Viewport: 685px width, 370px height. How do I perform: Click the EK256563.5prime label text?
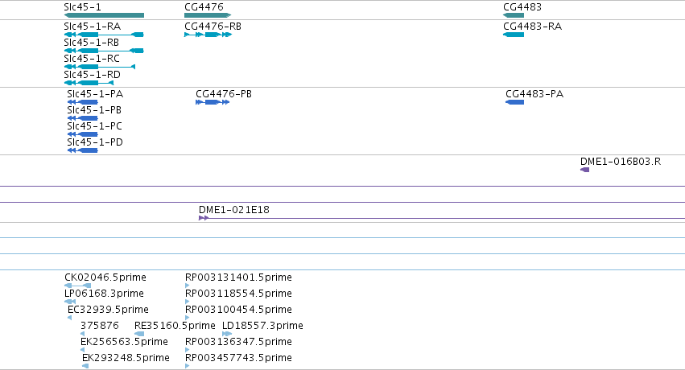point(124,342)
